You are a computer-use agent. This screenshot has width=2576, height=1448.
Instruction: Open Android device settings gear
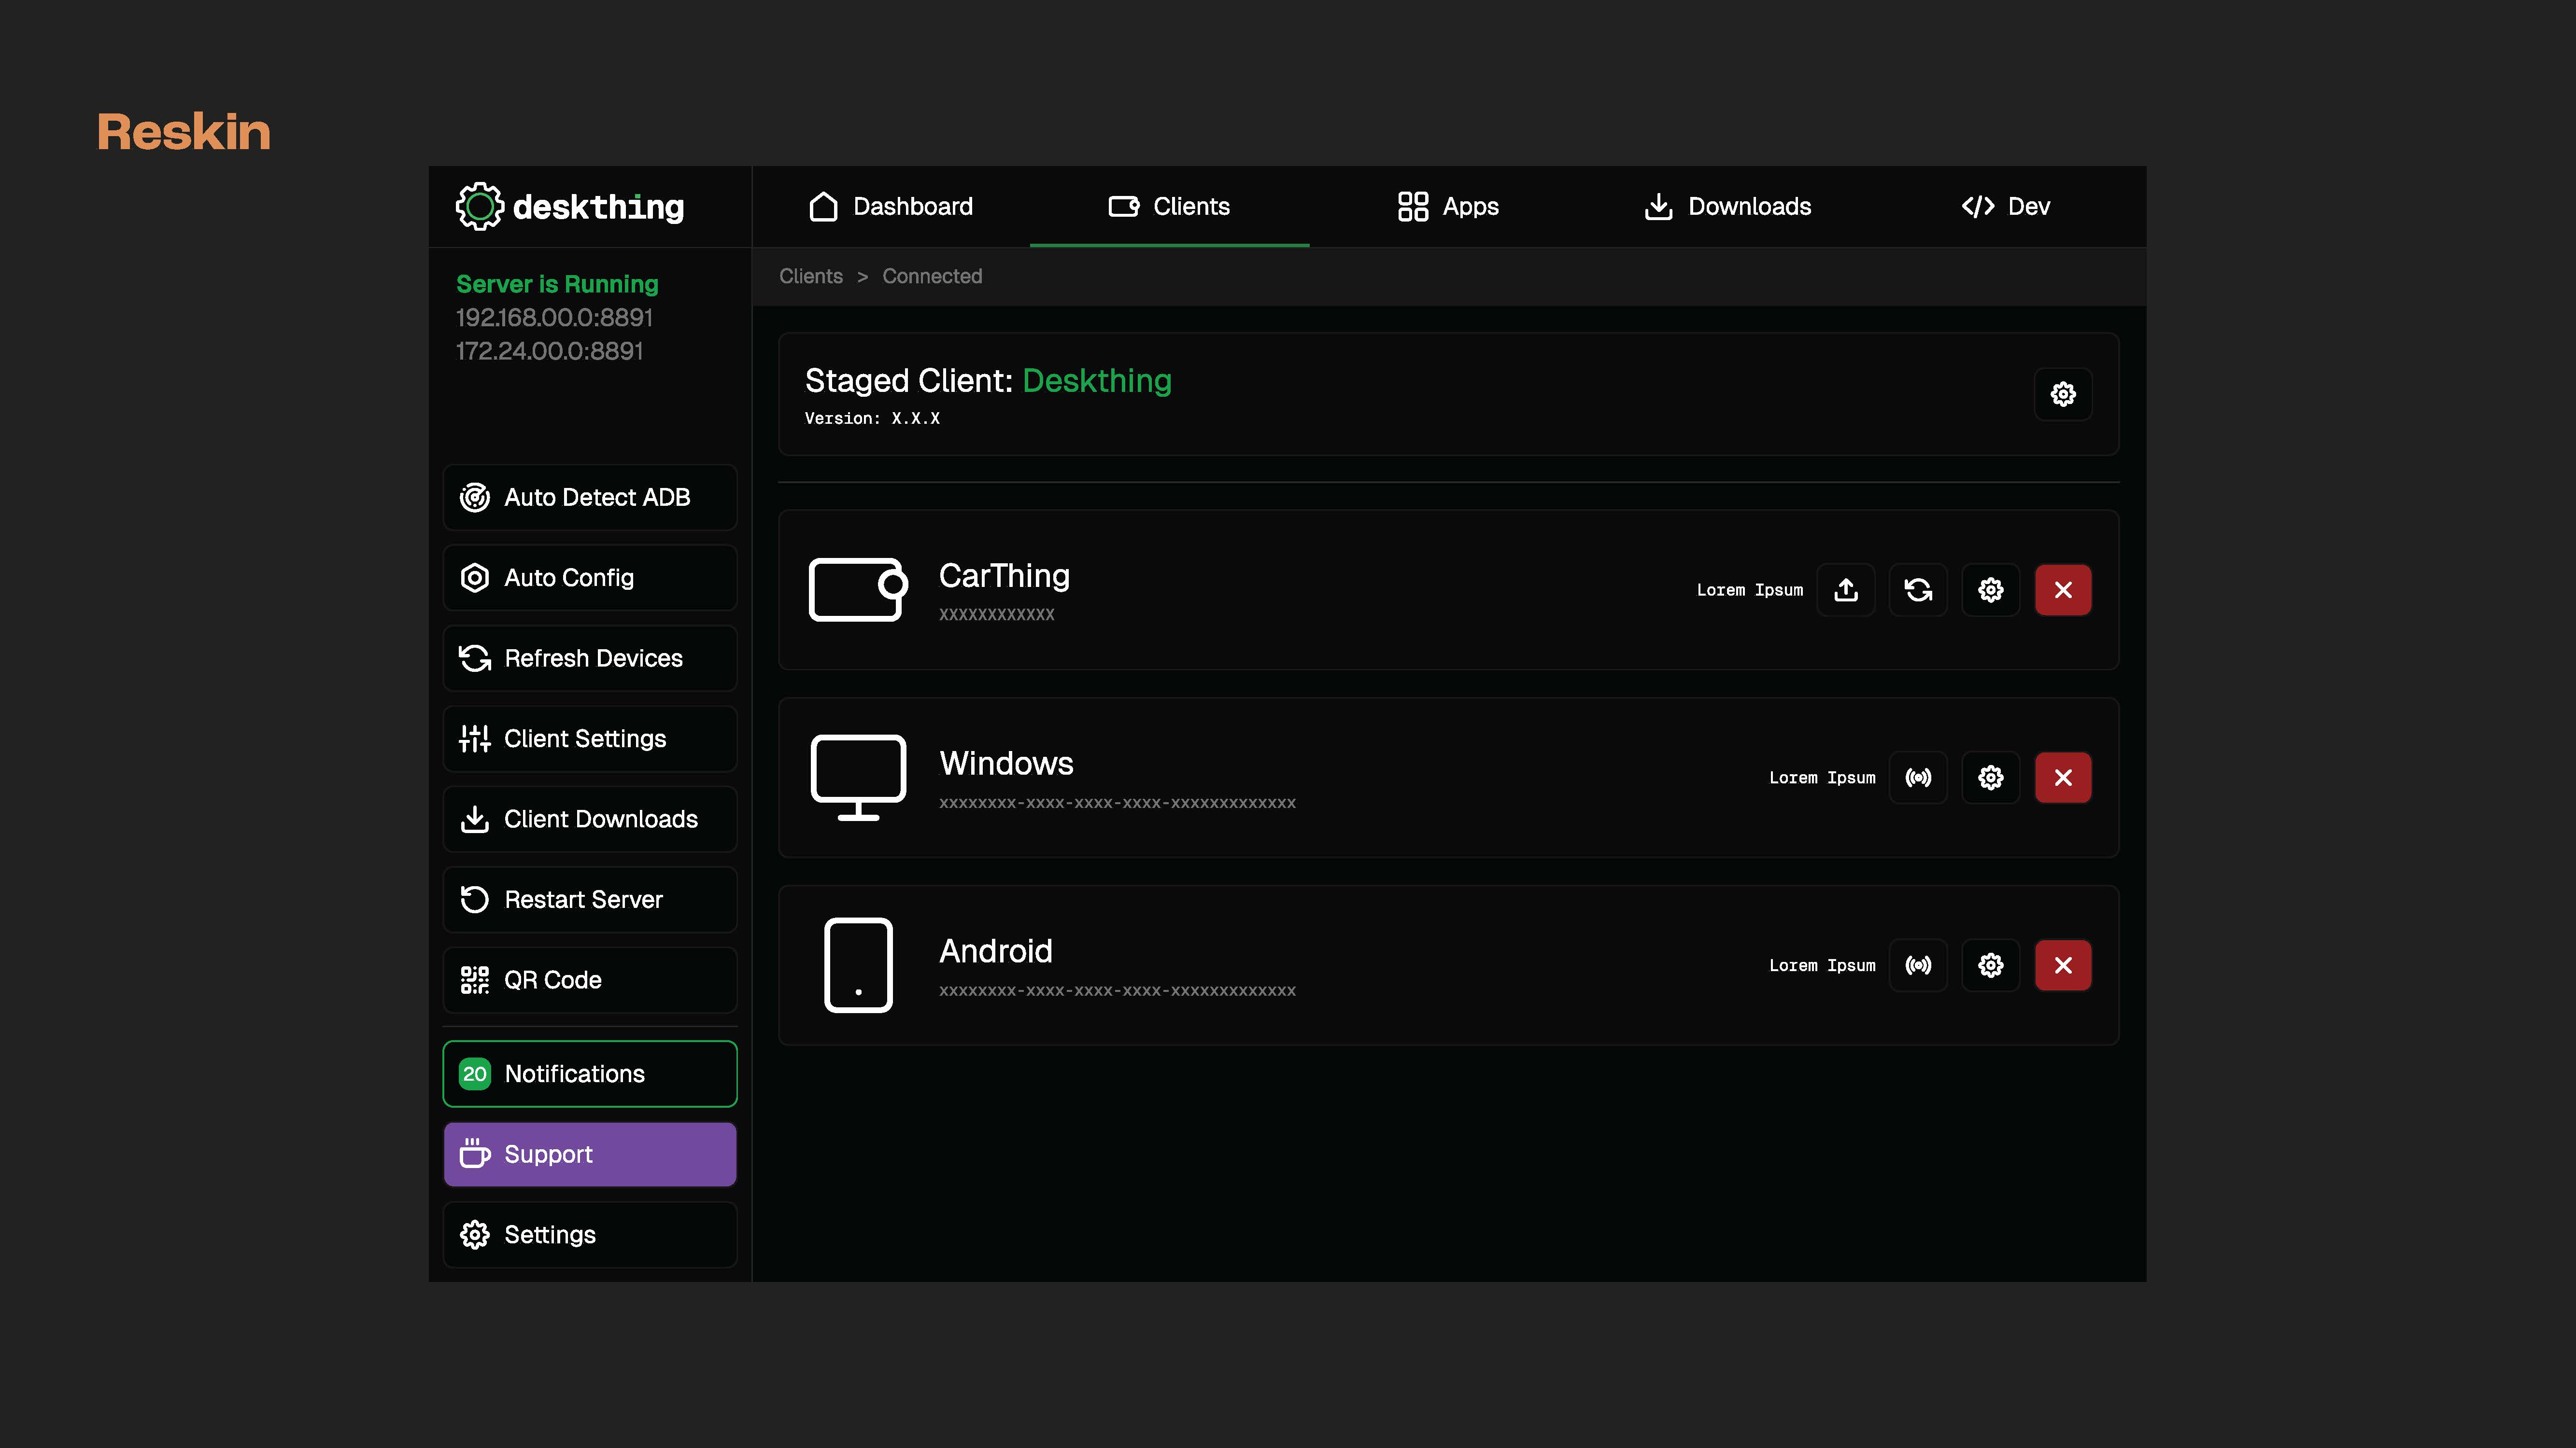click(1990, 965)
